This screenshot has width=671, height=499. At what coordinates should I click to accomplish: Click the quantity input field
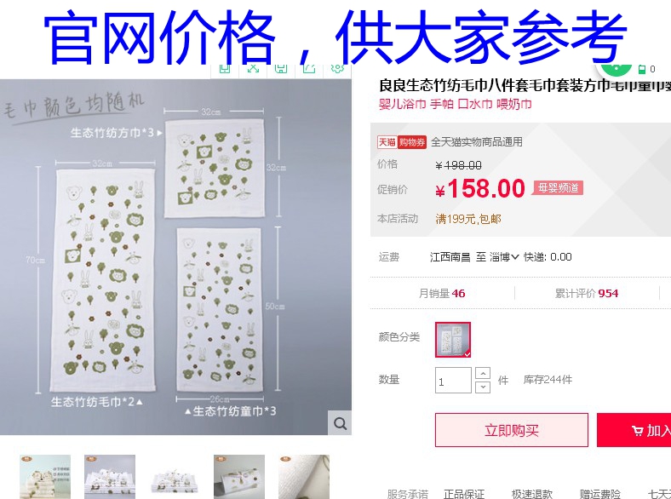click(x=453, y=380)
